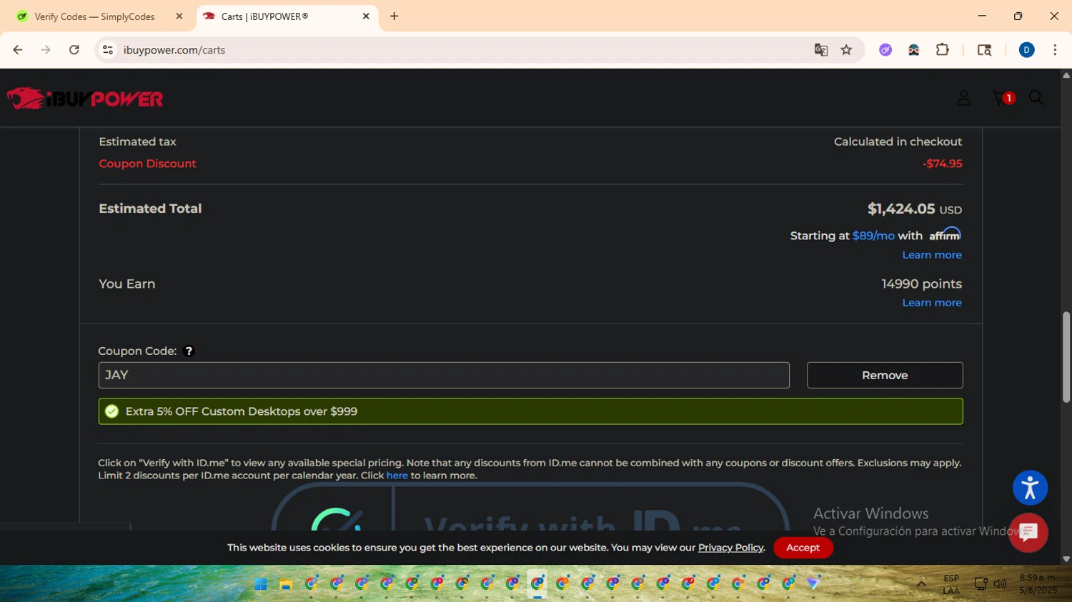Screen dimensions: 1072x602
Task: Click 'Calculated in checkout' text
Action: pyautogui.click(x=898, y=141)
